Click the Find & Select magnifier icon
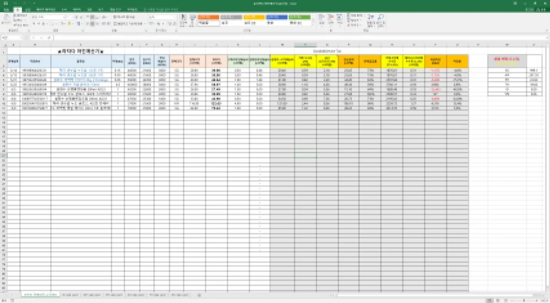The width and height of the screenshot is (550, 303). click(x=380, y=18)
